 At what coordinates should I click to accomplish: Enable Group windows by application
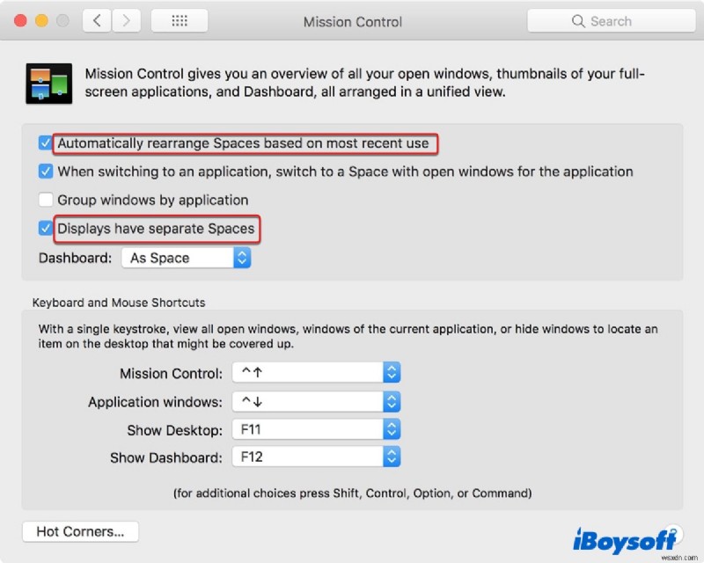pos(46,200)
